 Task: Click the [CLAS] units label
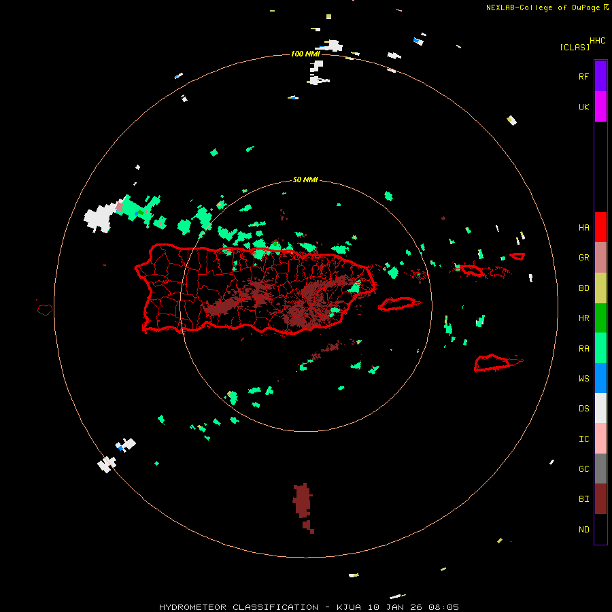pos(575,47)
